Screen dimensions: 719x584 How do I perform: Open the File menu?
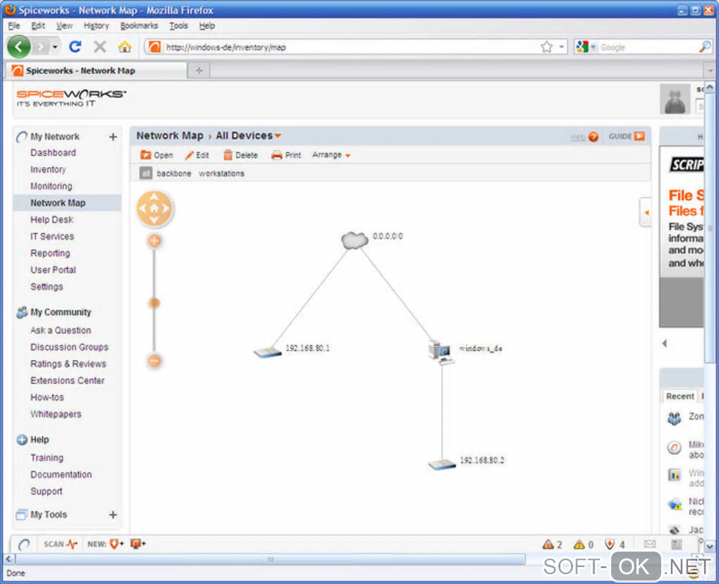pyautogui.click(x=14, y=25)
